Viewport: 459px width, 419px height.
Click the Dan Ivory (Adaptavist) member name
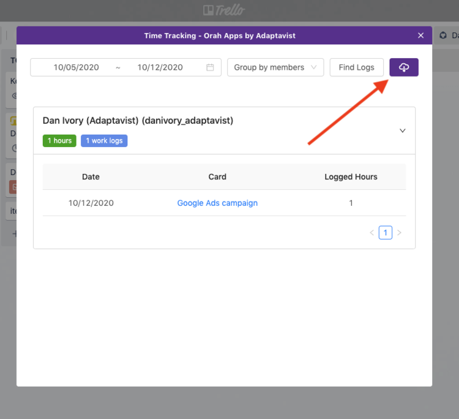click(138, 121)
